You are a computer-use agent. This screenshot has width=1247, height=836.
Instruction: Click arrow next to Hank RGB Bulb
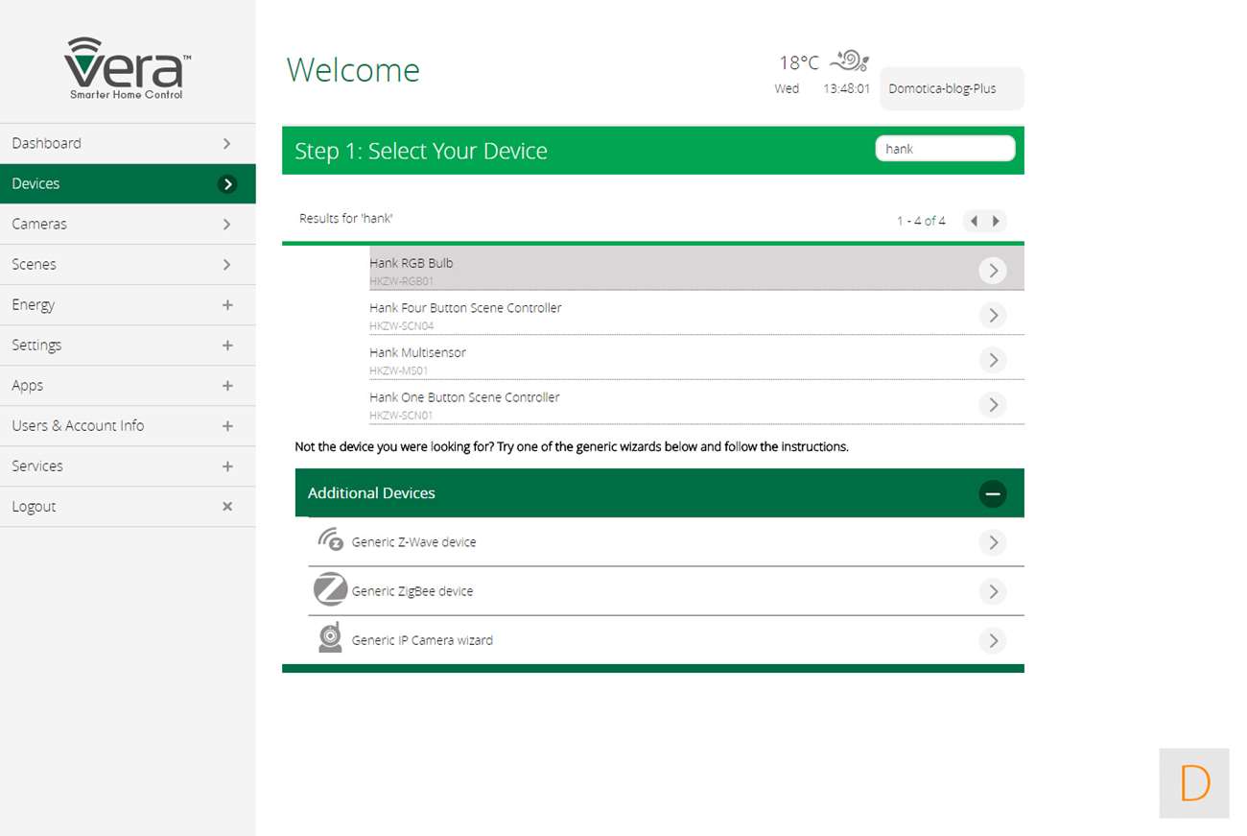tap(993, 271)
